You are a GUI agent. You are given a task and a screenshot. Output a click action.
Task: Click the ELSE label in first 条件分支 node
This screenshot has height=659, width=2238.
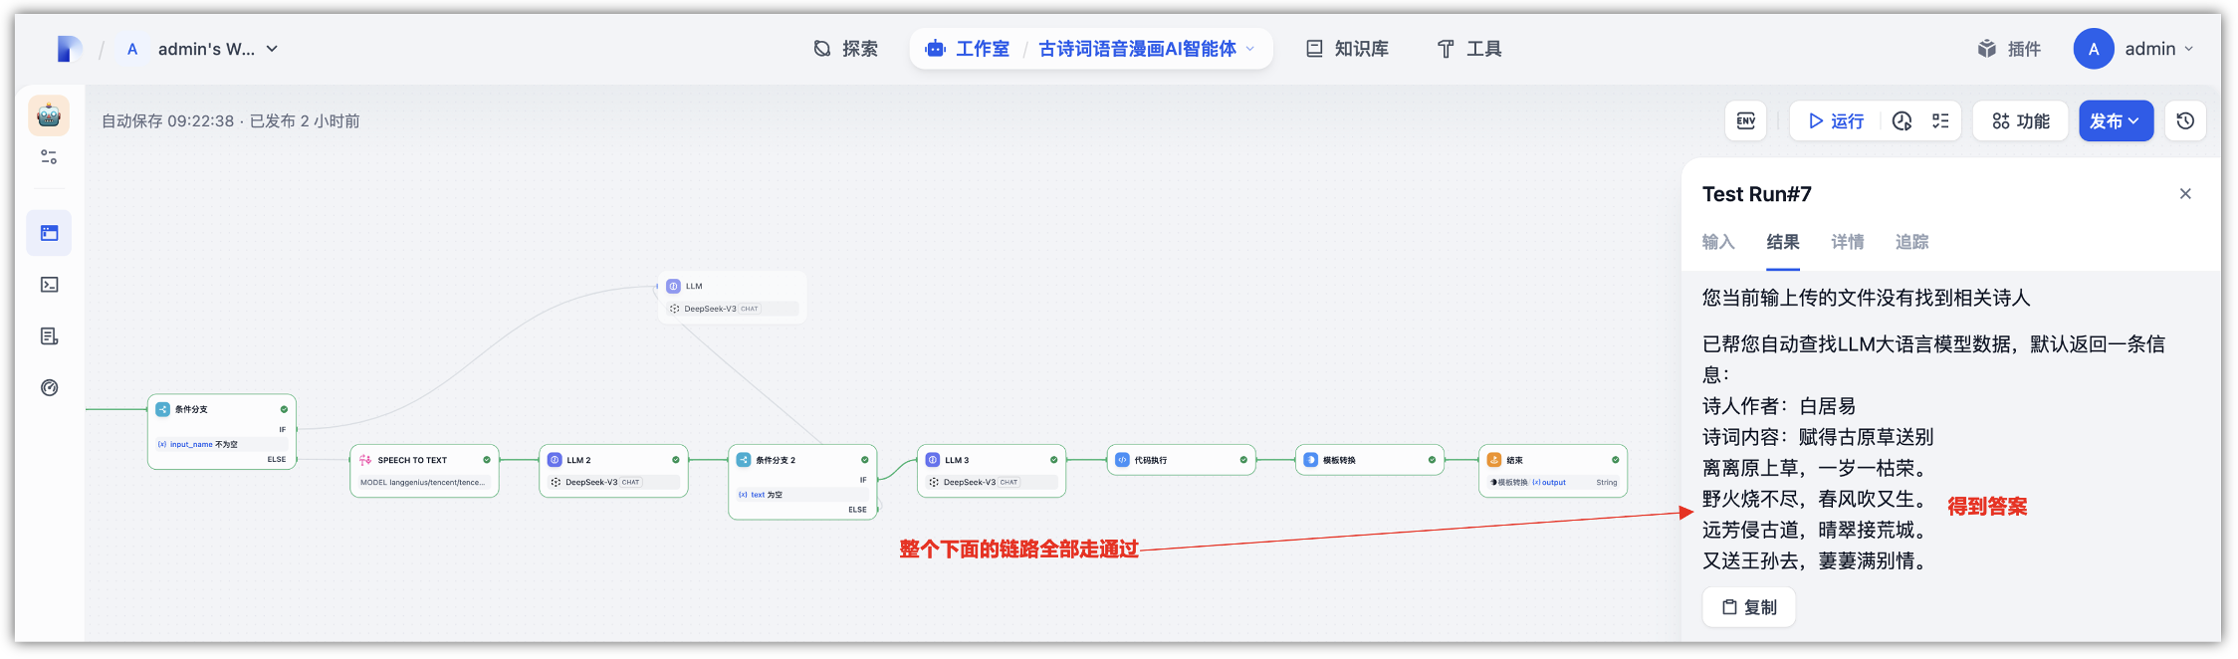(277, 460)
